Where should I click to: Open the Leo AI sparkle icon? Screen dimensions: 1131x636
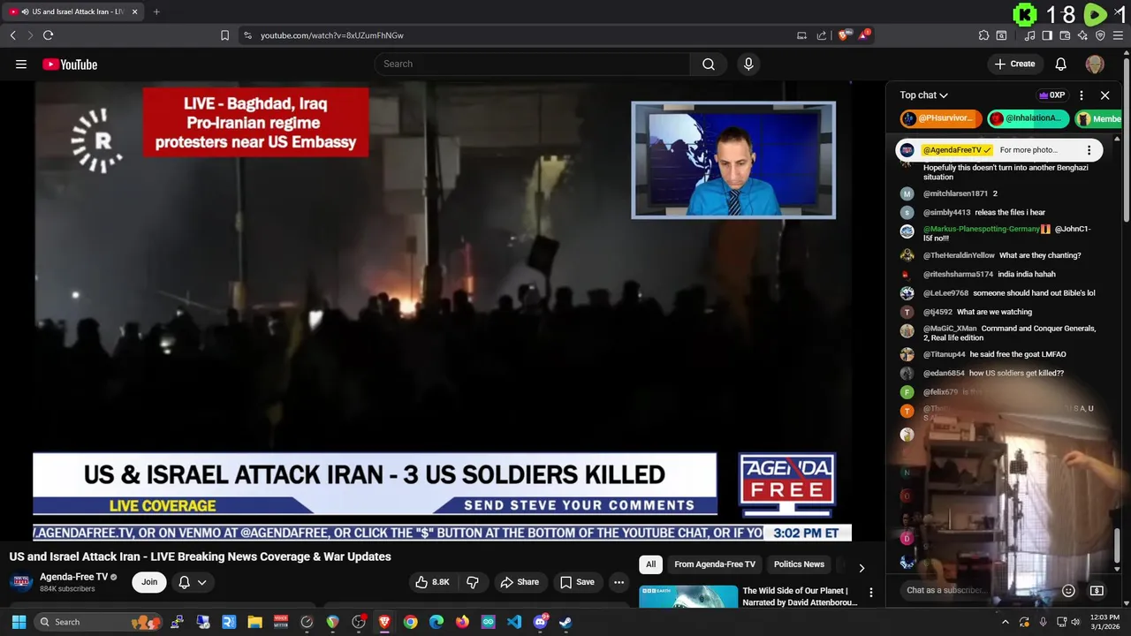(1082, 35)
